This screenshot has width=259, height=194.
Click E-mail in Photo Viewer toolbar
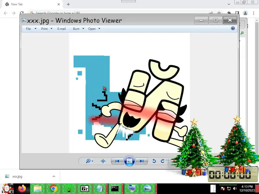click(61, 29)
